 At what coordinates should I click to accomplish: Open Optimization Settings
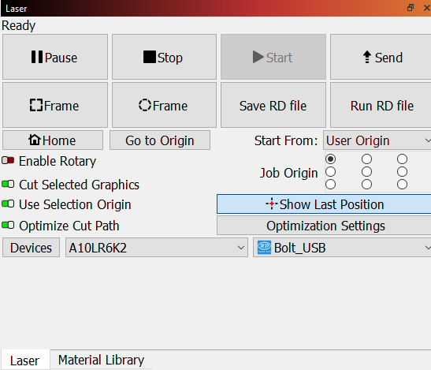(x=325, y=226)
